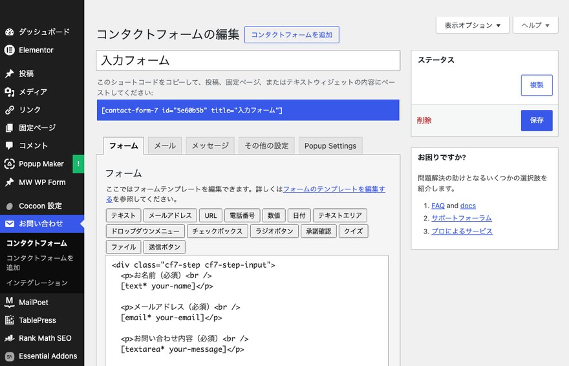Insert a ドロップダウンメニュー tag
The image size is (569, 366).
tap(145, 231)
